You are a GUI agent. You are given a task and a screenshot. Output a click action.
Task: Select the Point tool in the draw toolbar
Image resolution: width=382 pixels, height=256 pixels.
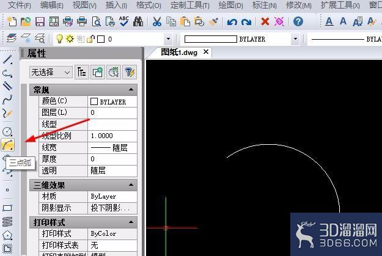[x=7, y=190]
